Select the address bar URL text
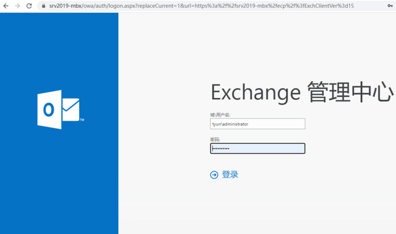The width and height of the screenshot is (396, 234). tap(201, 6)
